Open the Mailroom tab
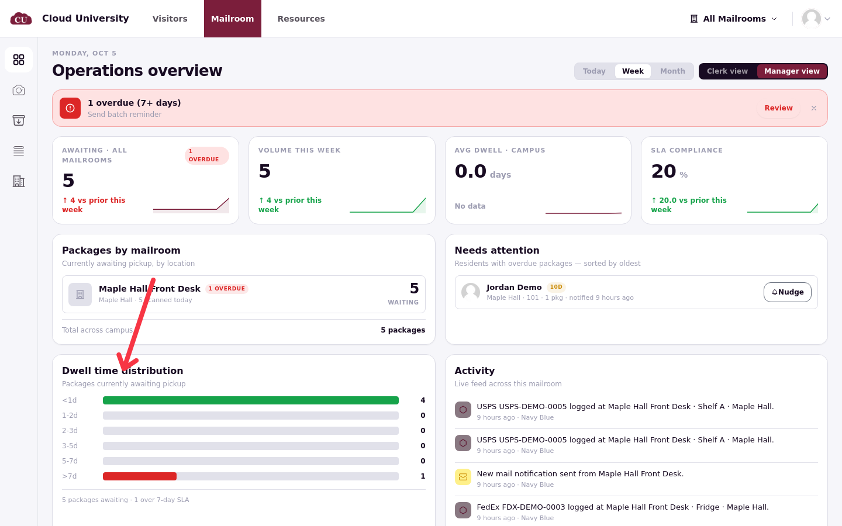Viewport: 842px width, 526px height. (x=233, y=19)
